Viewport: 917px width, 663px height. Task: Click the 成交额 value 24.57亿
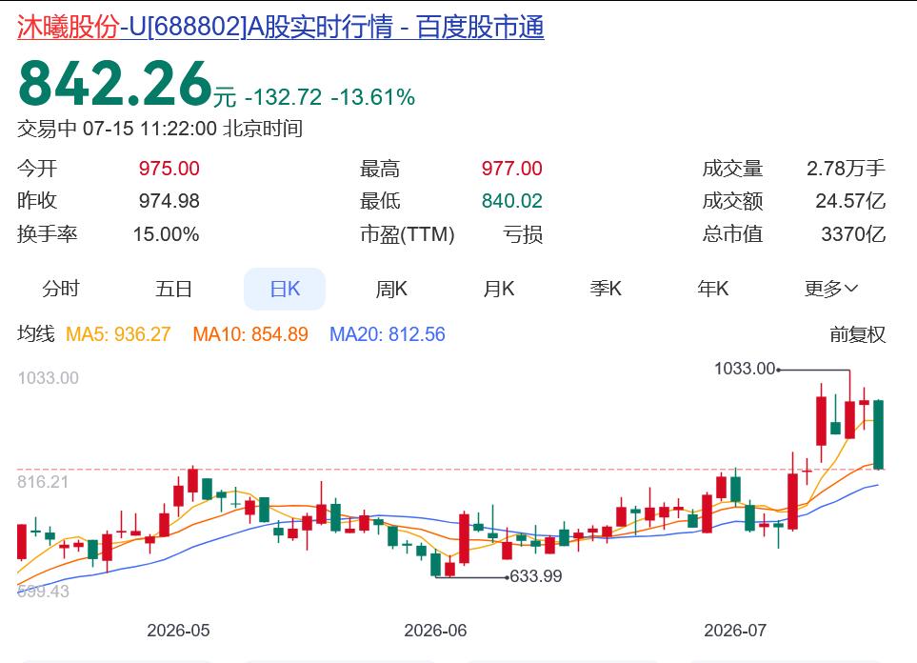[850, 201]
